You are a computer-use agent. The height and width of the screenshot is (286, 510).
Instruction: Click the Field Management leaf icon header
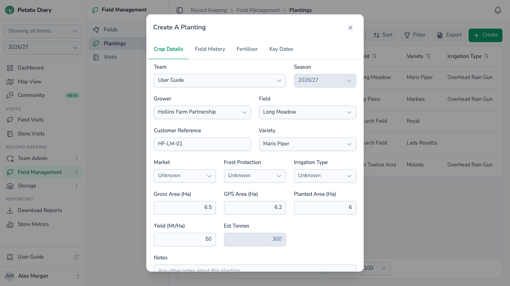point(95,10)
